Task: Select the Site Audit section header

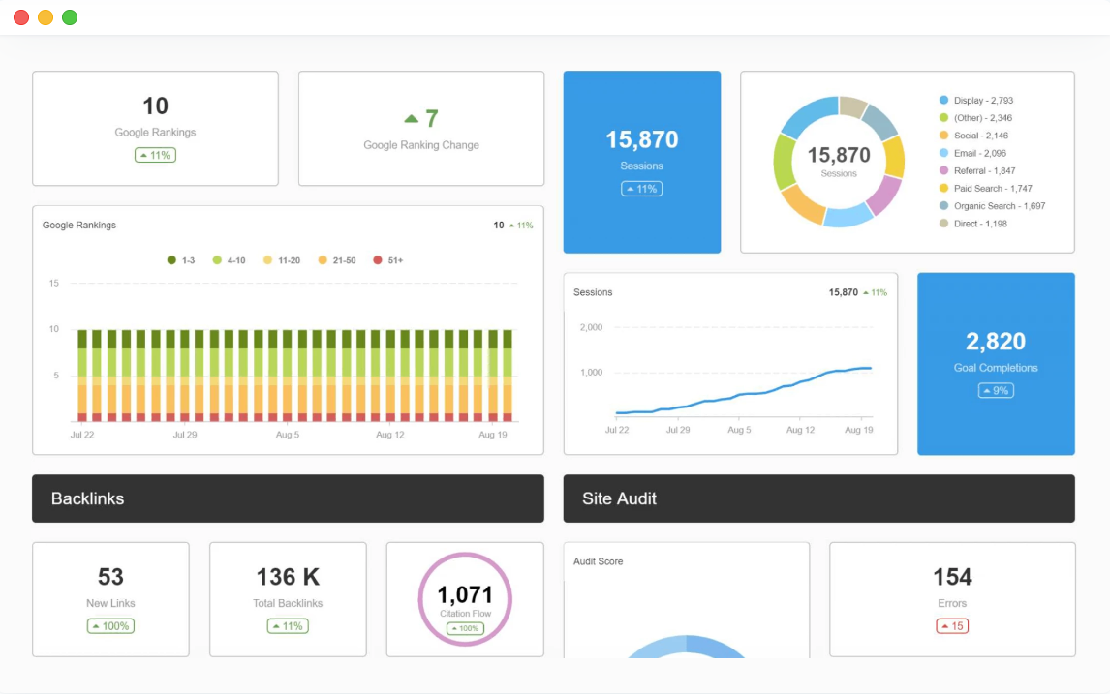Action: point(818,498)
